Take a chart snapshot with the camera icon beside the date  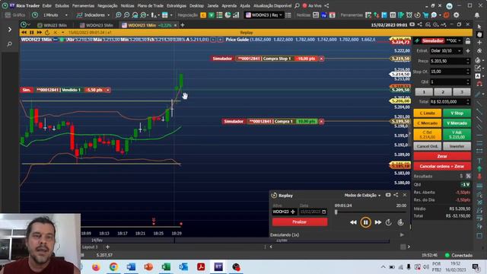(x=412, y=24)
